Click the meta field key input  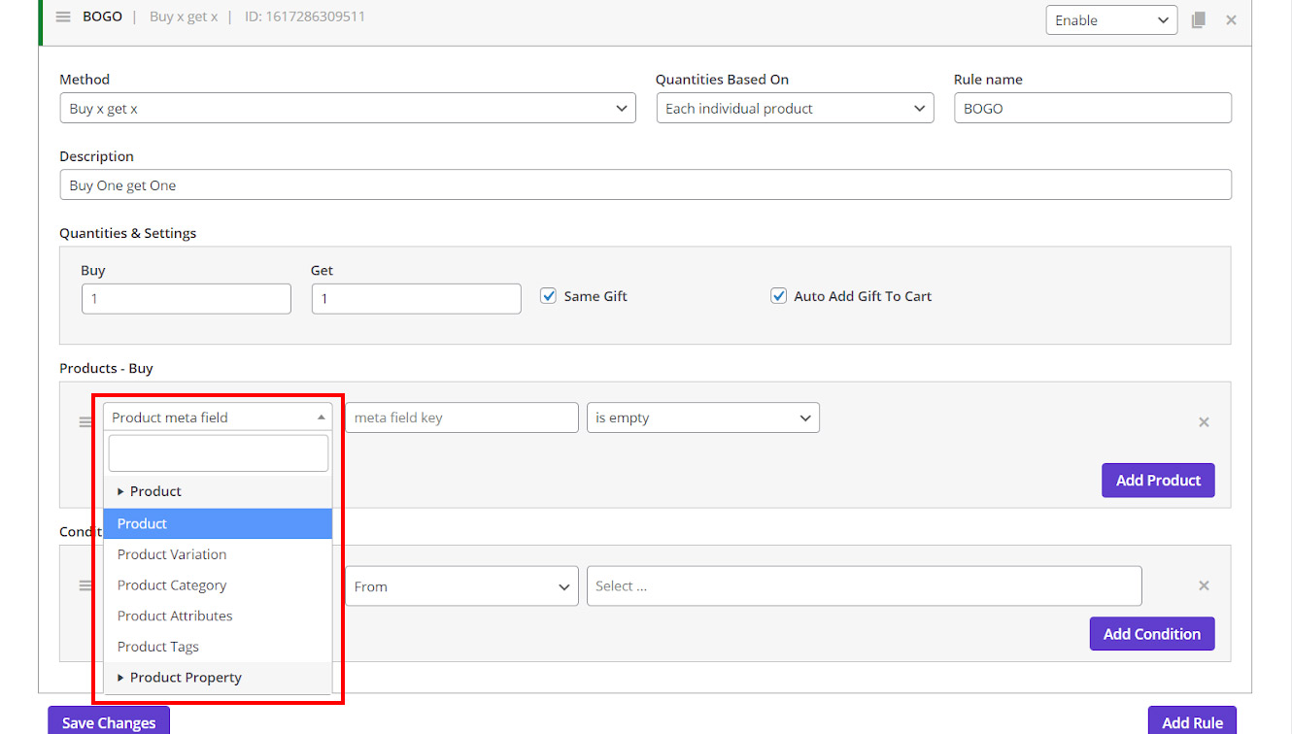461,418
